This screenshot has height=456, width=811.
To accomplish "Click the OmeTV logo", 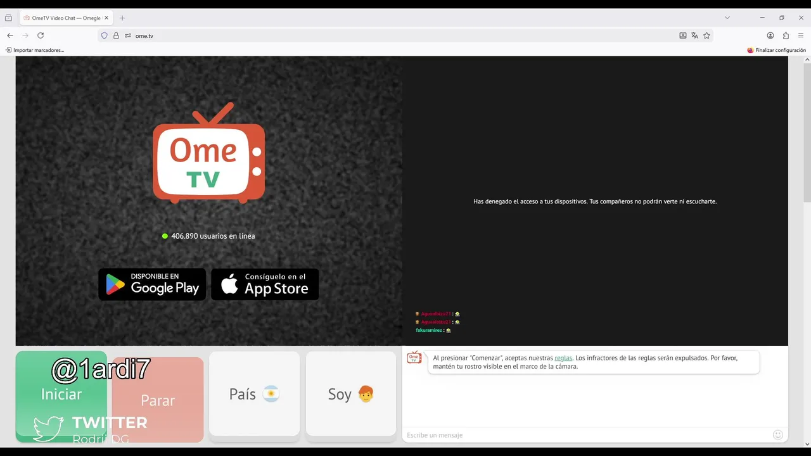I will tap(208, 153).
